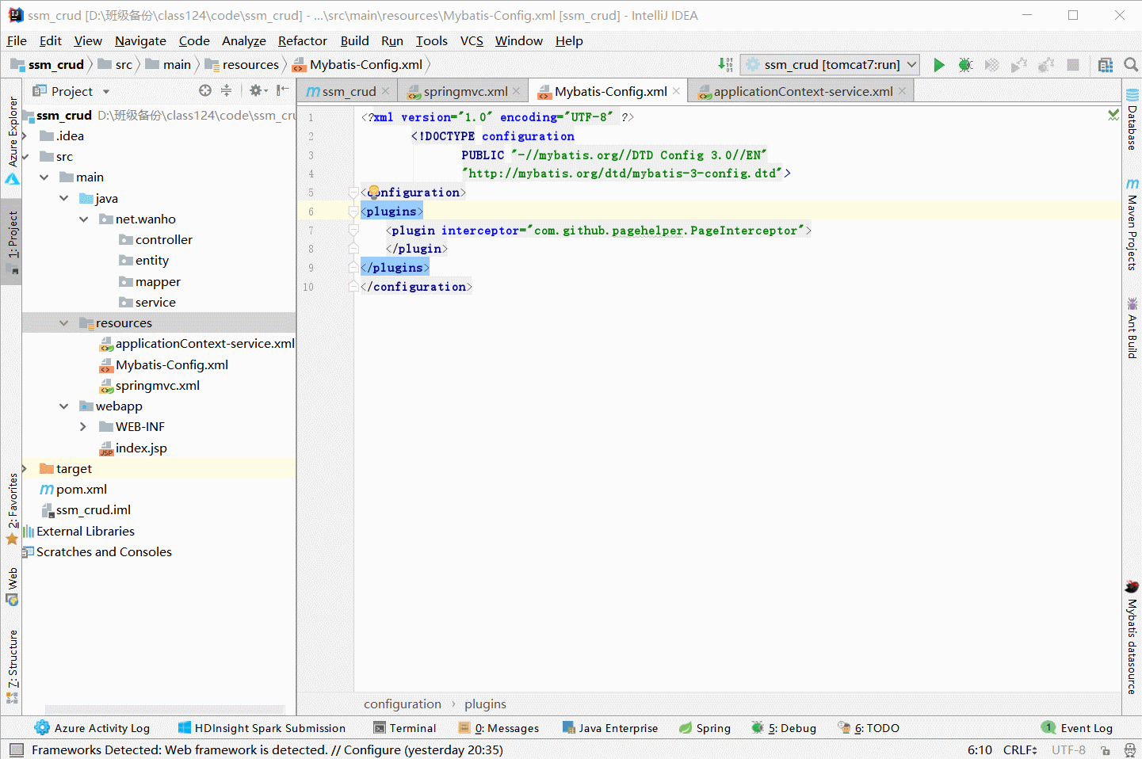Image resolution: width=1142 pixels, height=759 pixels.
Task: Run ssm_crud using the green Run icon
Action: coord(938,65)
